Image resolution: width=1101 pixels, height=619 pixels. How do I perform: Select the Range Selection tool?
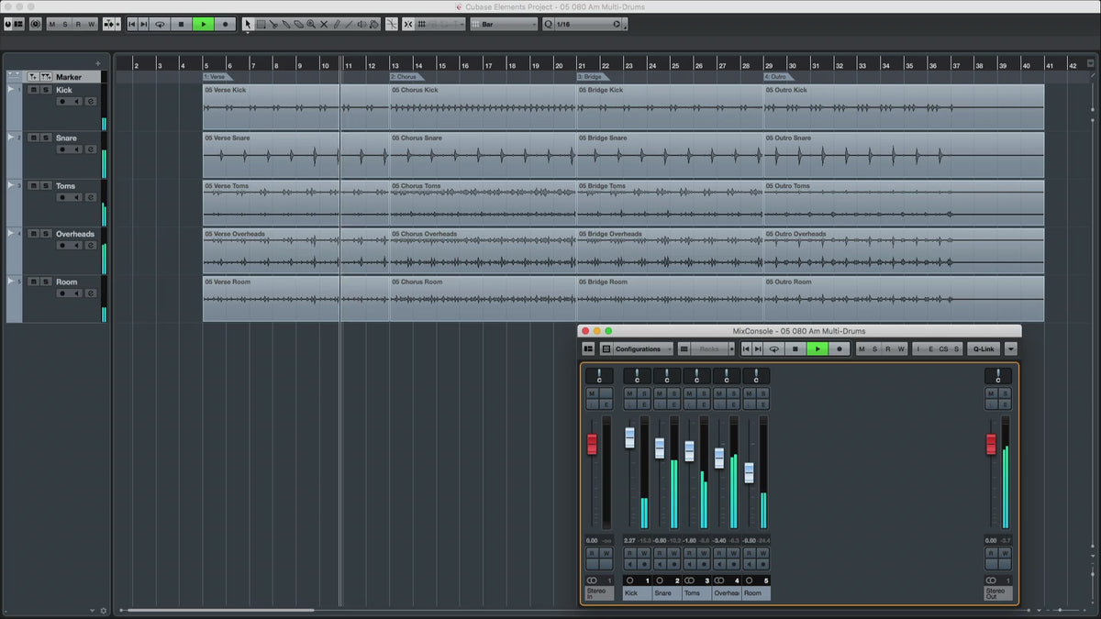tap(261, 24)
